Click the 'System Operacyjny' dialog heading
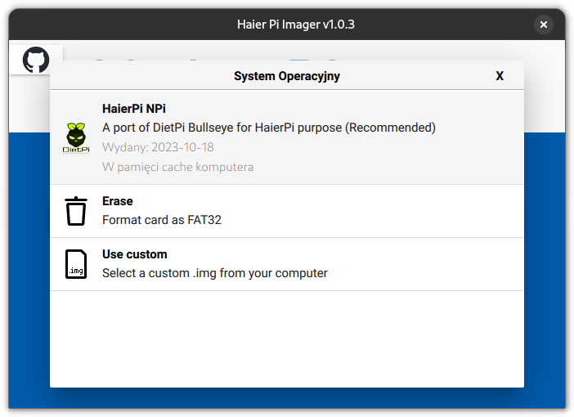Screen dimensions: 574x417 tap(287, 76)
